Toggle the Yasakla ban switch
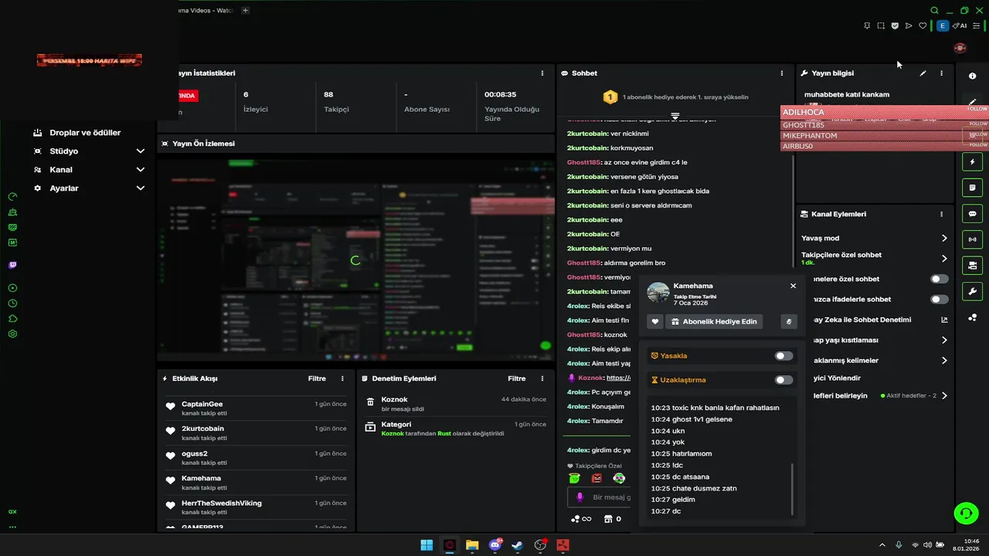Image resolution: width=989 pixels, height=556 pixels. click(783, 356)
